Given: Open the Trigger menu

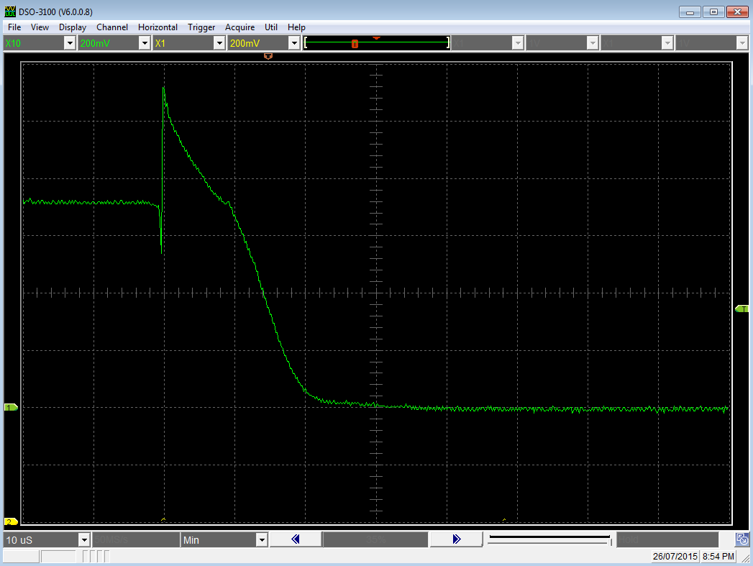Looking at the screenshot, I should point(201,27).
